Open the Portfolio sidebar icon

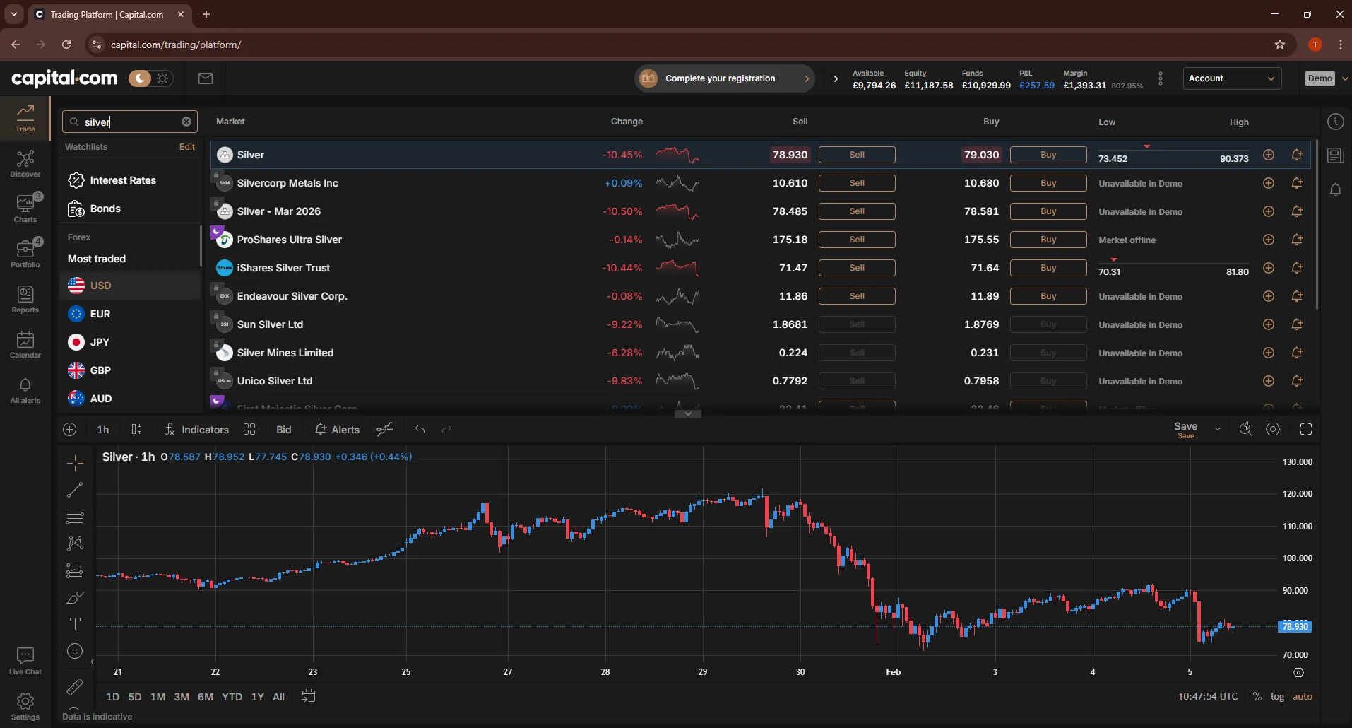pos(25,253)
